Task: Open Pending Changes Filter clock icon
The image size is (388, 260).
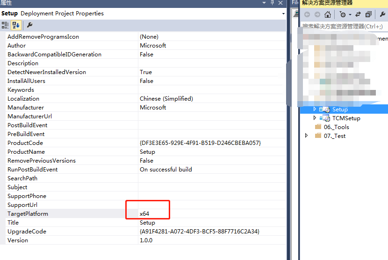Action: pyautogui.click(x=343, y=14)
